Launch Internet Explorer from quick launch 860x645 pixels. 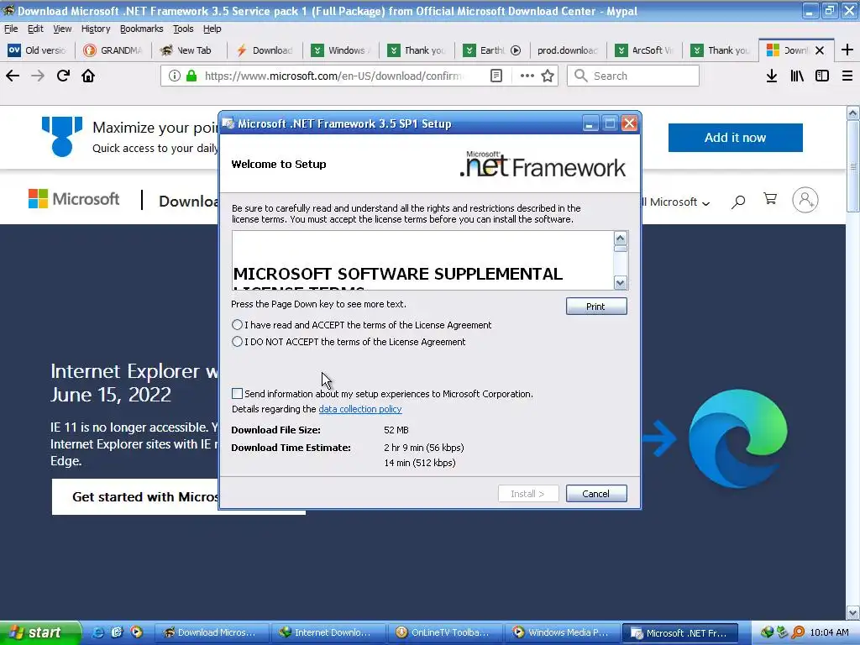(98, 632)
